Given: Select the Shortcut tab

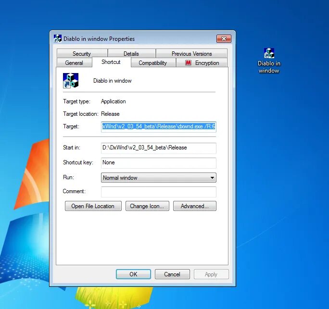Looking at the screenshot, I should tap(111, 62).
